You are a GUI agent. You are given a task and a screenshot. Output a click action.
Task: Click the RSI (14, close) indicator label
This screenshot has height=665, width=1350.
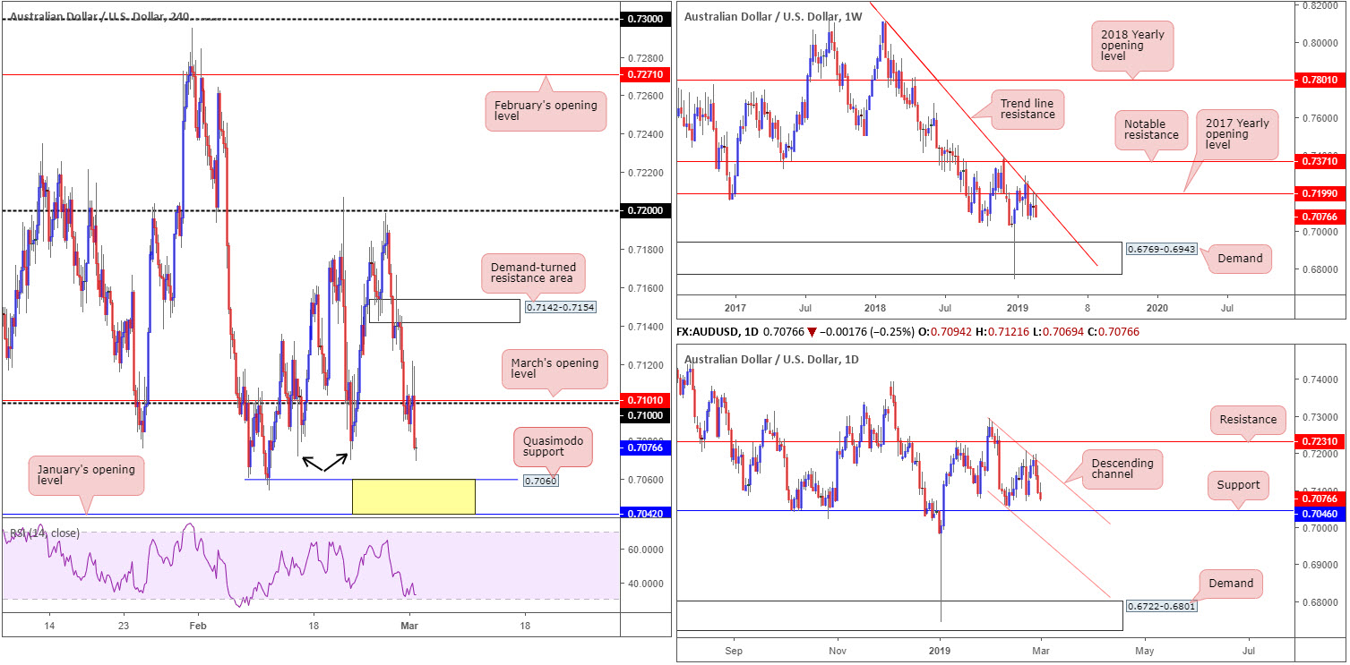click(44, 533)
